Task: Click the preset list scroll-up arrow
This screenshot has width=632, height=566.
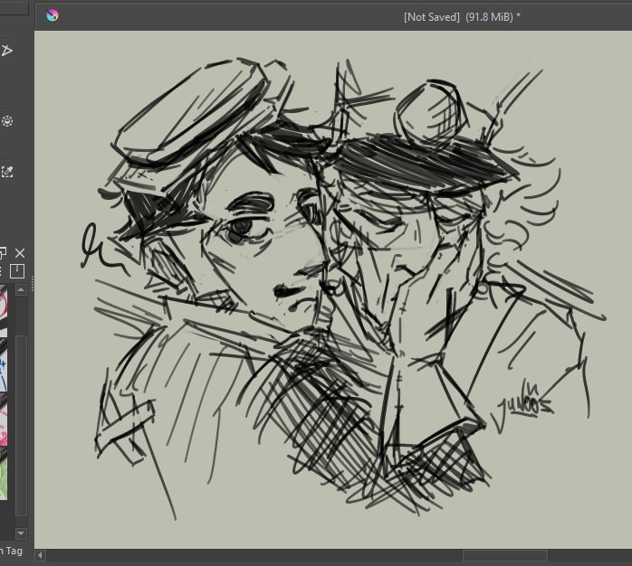Action: coord(22,289)
